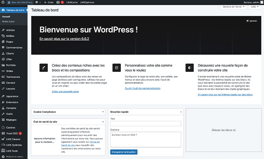Click the LWS Optimize icon in sidebar

coord(3,145)
